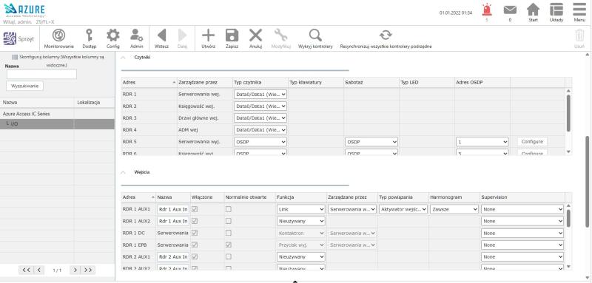The width and height of the screenshot is (592, 283).
Task: Resynchronize all subordinate controllers icon
Action: pyautogui.click(x=386, y=35)
